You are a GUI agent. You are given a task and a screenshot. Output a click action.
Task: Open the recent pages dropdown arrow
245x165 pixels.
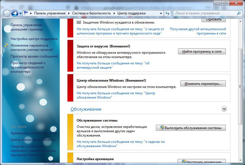tap(20, 14)
